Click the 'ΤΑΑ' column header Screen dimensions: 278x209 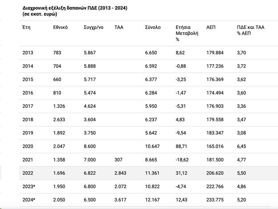pyautogui.click(x=119, y=28)
